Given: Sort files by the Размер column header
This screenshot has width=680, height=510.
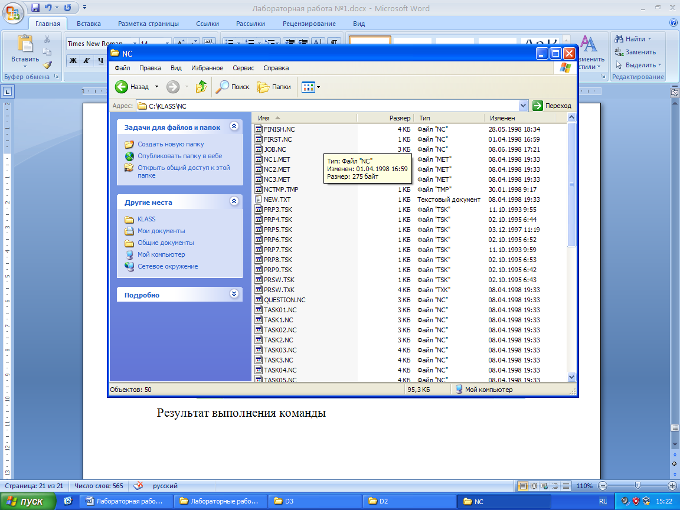Looking at the screenshot, I should pyautogui.click(x=385, y=118).
